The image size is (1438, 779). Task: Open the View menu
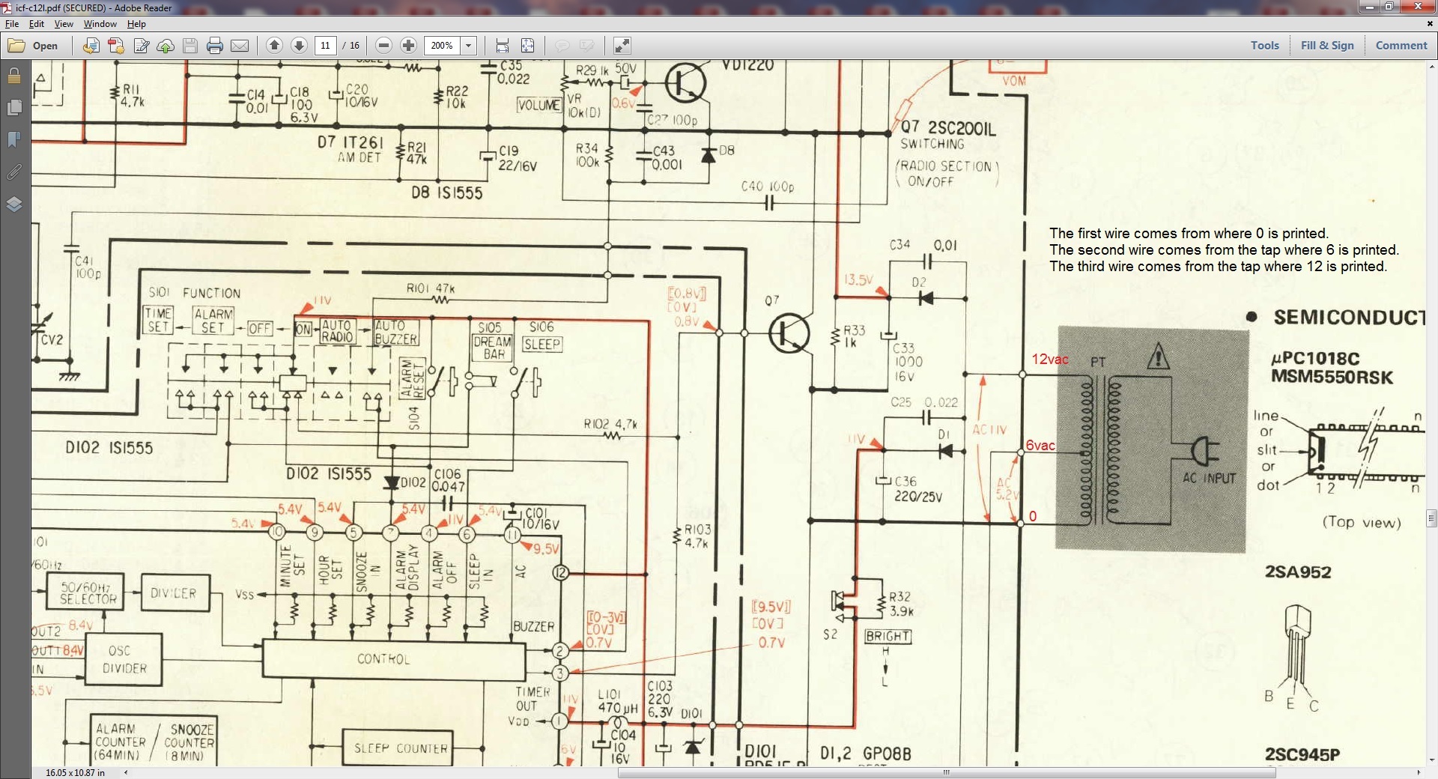pos(64,24)
